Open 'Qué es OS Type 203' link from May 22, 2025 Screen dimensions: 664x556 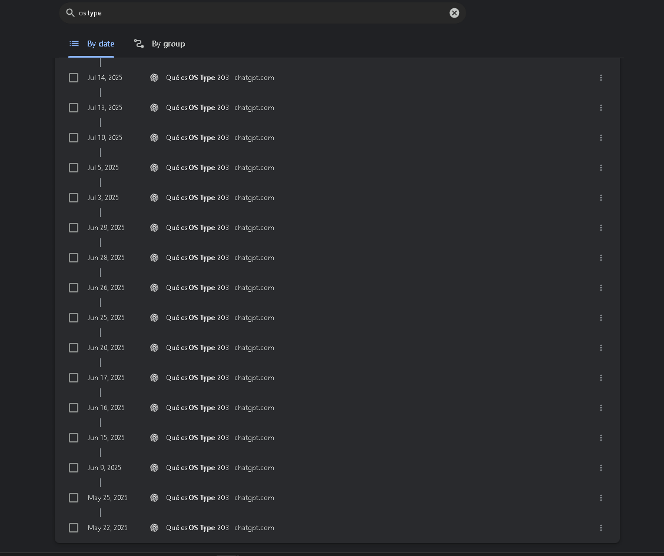click(x=197, y=528)
